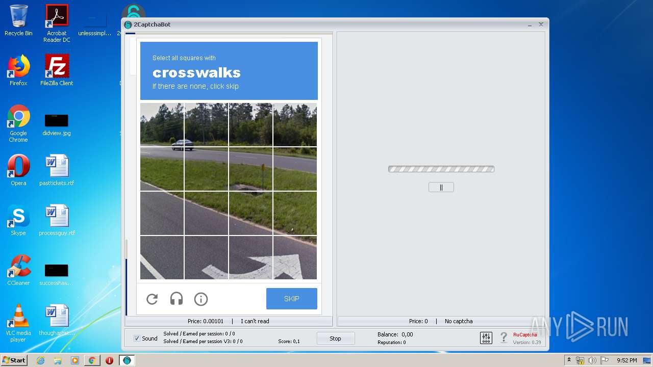Click the Start button
653x367 pixels.
(x=14, y=360)
